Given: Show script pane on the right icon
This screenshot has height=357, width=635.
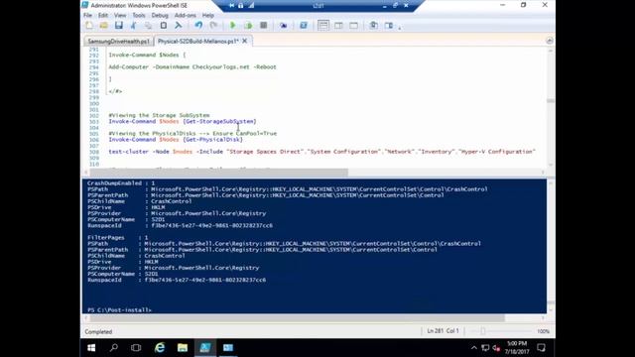Looking at the screenshot, I should [338, 26].
